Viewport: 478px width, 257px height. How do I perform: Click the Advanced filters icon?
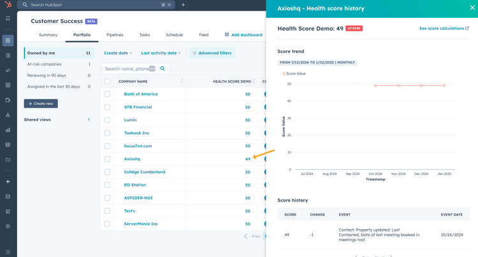tap(194, 53)
